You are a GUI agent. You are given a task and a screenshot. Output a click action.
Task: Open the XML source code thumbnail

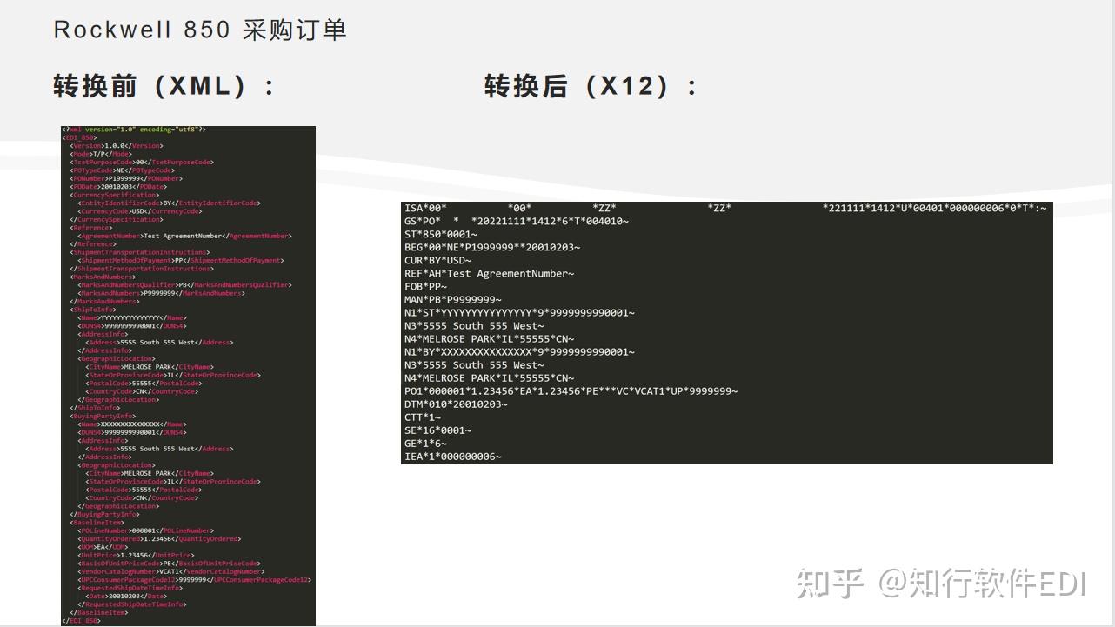[x=188, y=376]
